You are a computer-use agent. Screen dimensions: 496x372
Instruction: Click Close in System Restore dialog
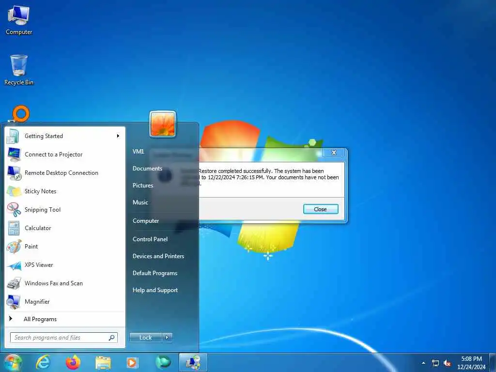(321, 209)
